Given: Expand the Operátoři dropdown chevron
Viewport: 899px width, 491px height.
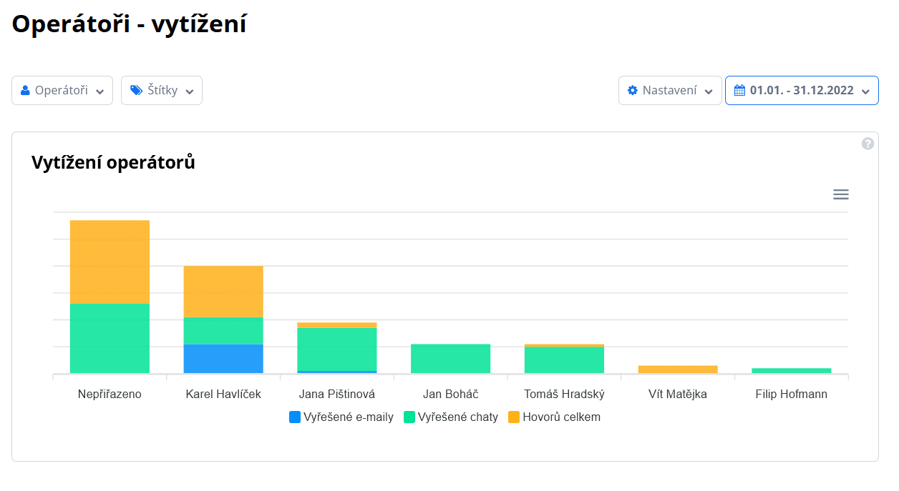Looking at the screenshot, I should pyautogui.click(x=100, y=91).
